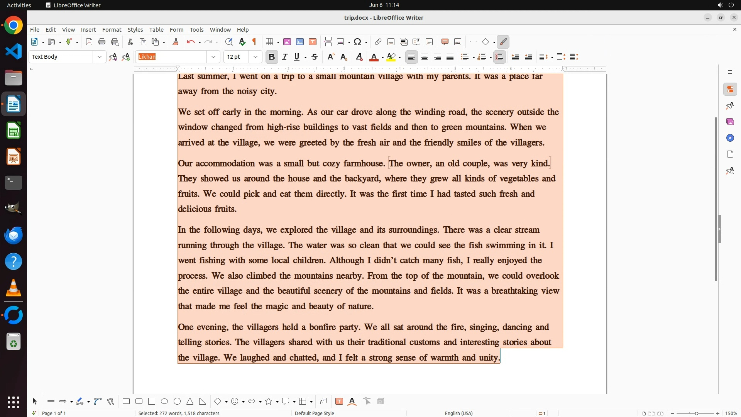Click the Insert Special Character omega icon
Viewport: 741px width, 417px height.
357,42
